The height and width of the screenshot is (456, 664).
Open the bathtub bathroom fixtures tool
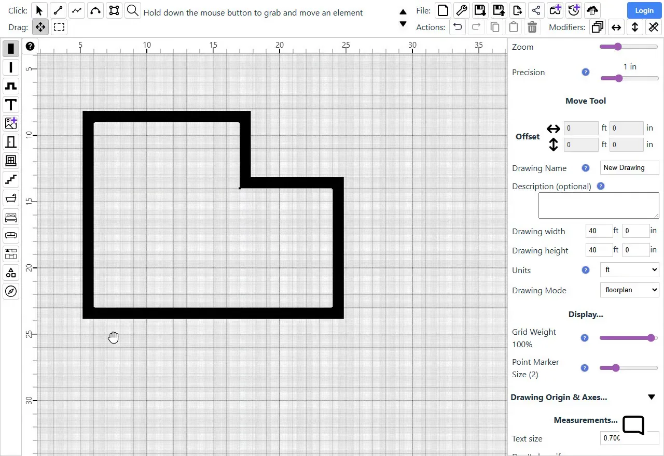tap(11, 198)
